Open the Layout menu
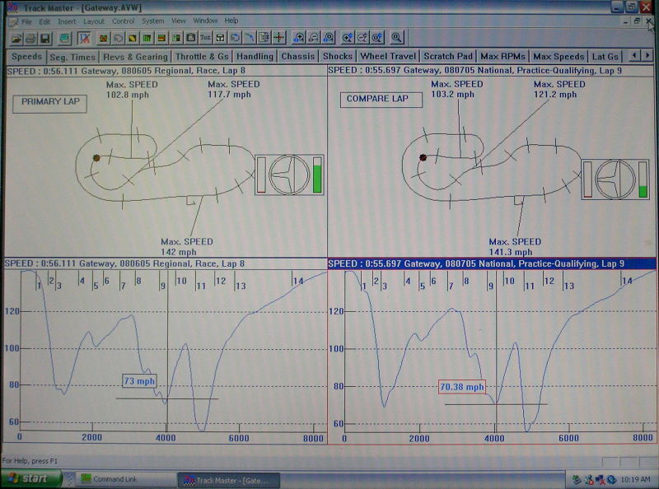The height and width of the screenshot is (489, 659). coord(94,21)
